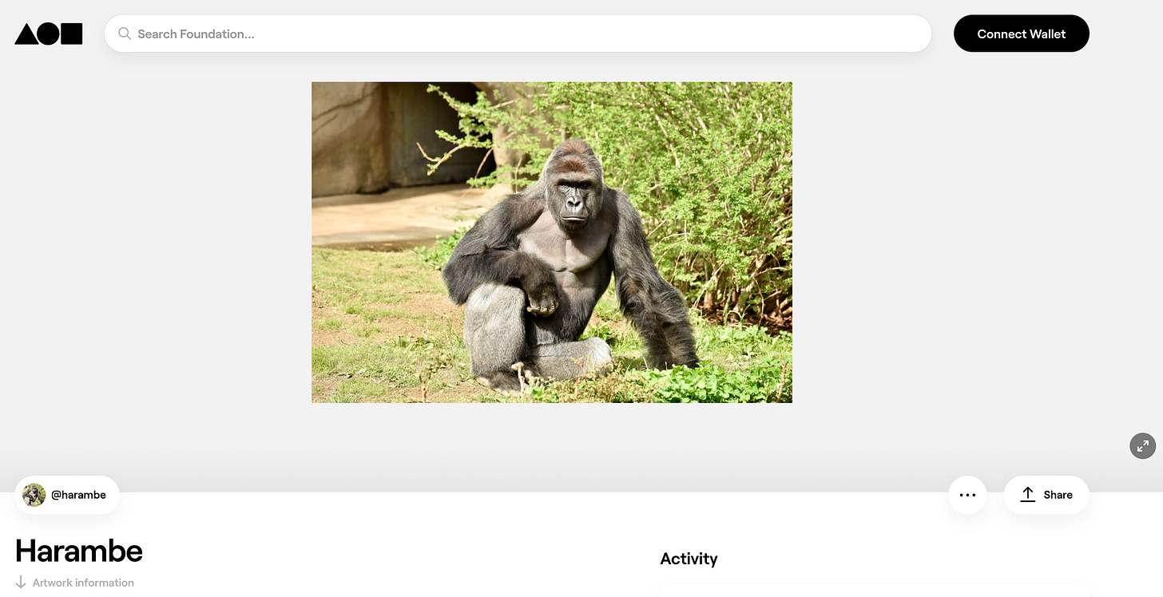Select the Activity section heading
The image size is (1163, 597).
coord(689,559)
